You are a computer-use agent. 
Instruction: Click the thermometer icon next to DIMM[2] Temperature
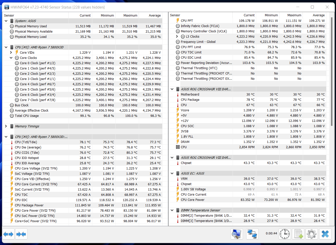178,216
